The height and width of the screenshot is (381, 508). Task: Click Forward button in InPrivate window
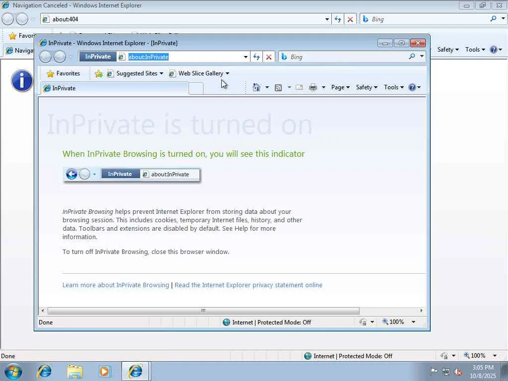point(60,57)
